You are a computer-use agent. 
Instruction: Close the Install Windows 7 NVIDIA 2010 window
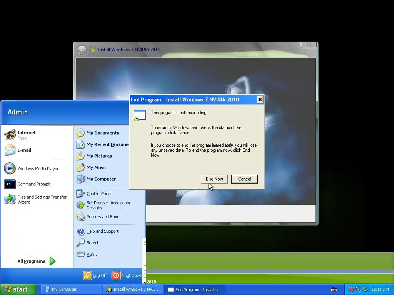(309, 45)
